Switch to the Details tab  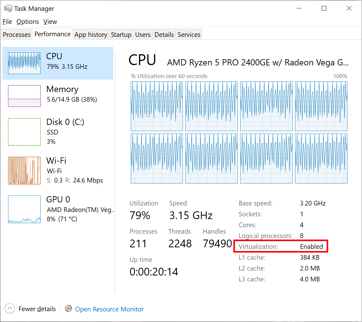click(x=164, y=34)
